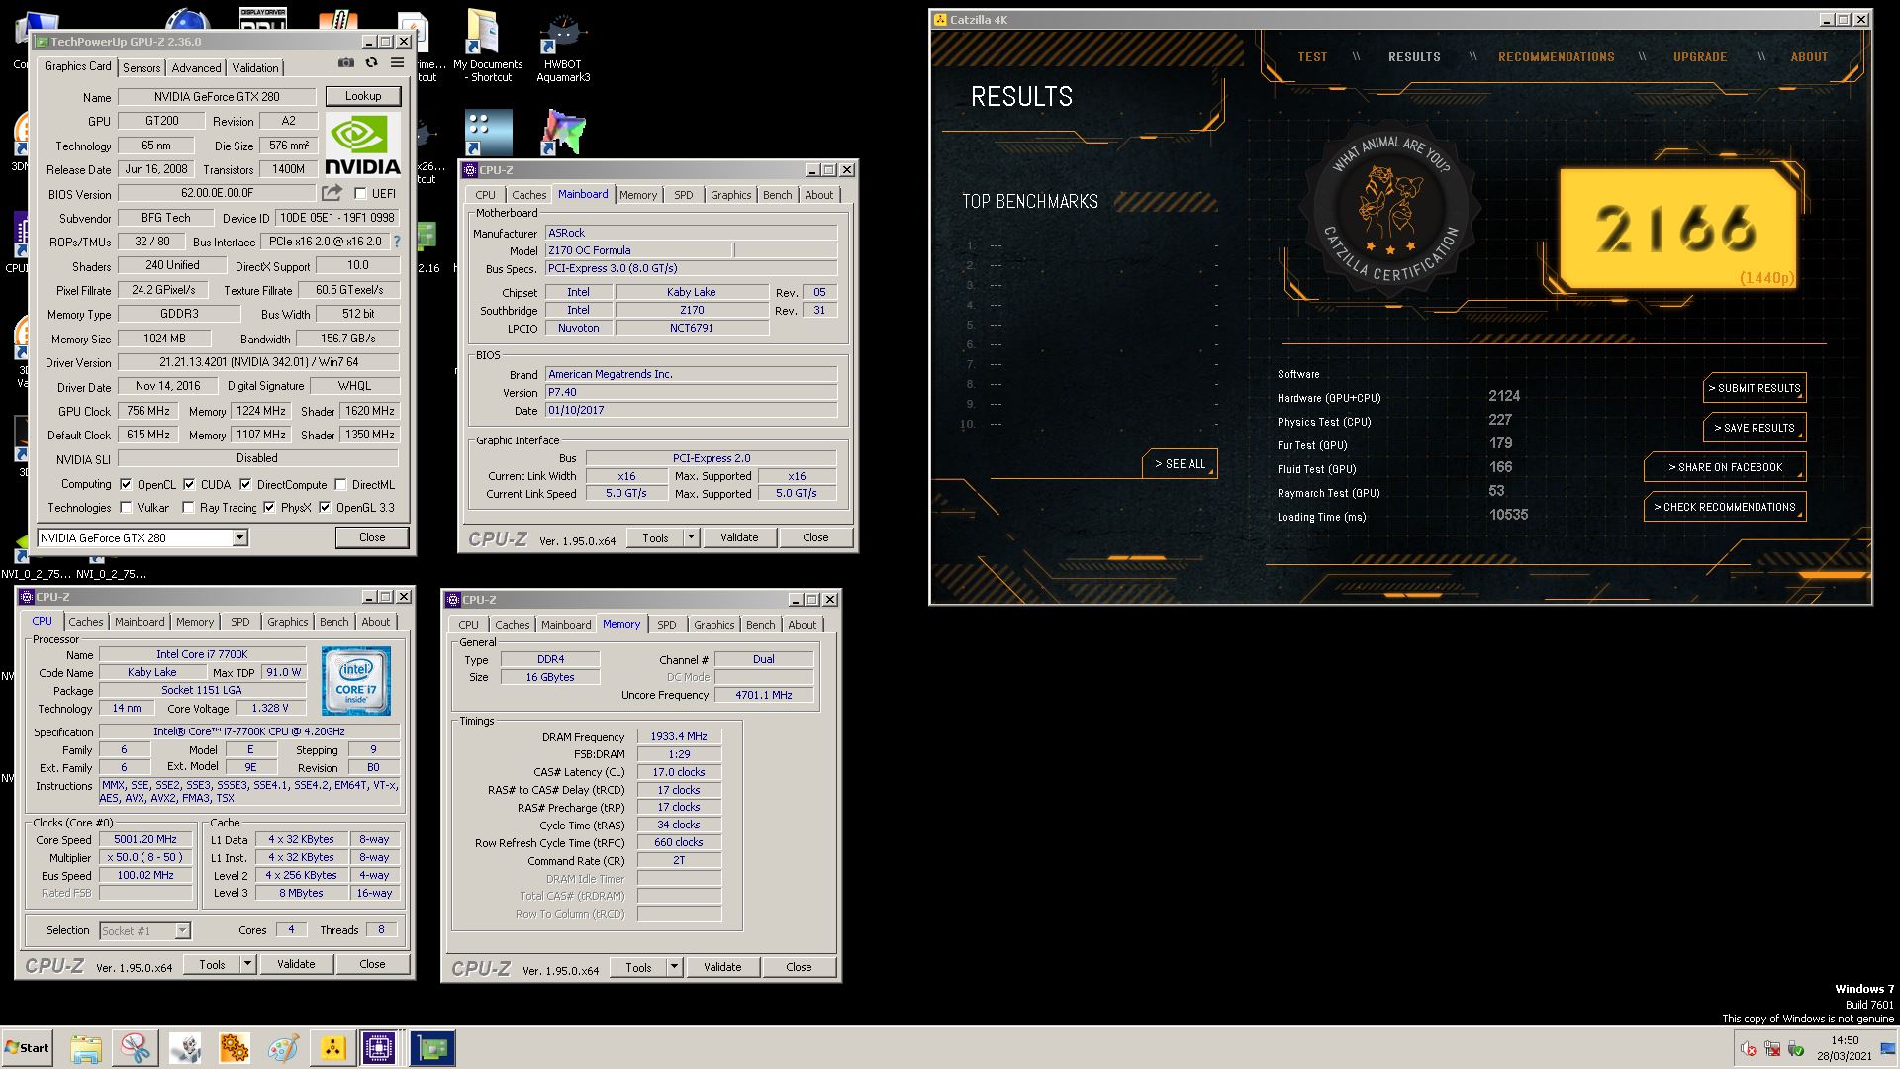Screen dimensions: 1900x1069
Task: Open Paint from the taskbar
Action: coord(283,1048)
